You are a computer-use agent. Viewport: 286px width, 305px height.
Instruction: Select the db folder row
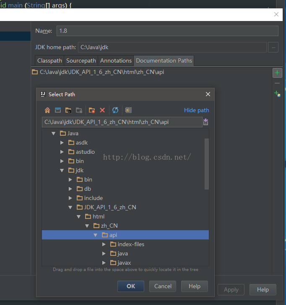tap(125, 189)
